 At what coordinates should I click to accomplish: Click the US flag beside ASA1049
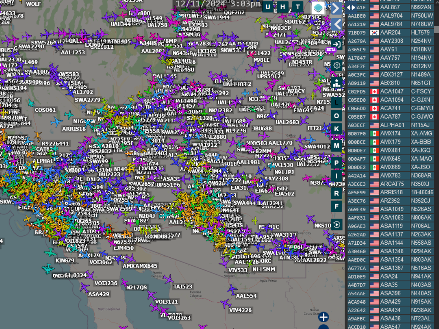[x=375, y=209]
